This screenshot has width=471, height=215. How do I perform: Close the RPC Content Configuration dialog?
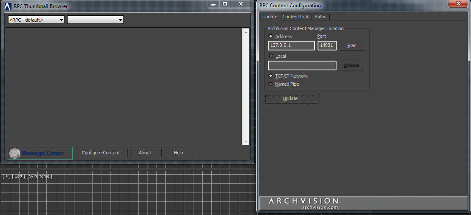[458, 3]
